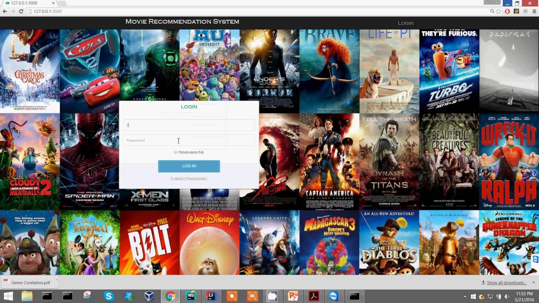Click the Cars 2 movie poster
This screenshot has height=303, width=539.
point(90,71)
